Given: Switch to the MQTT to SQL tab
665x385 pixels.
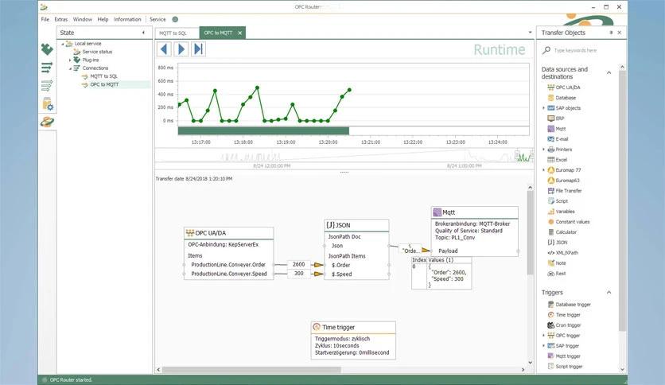Looking at the screenshot, I should 174,33.
